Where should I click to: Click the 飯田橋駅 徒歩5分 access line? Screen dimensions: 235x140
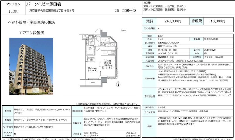[164, 9]
